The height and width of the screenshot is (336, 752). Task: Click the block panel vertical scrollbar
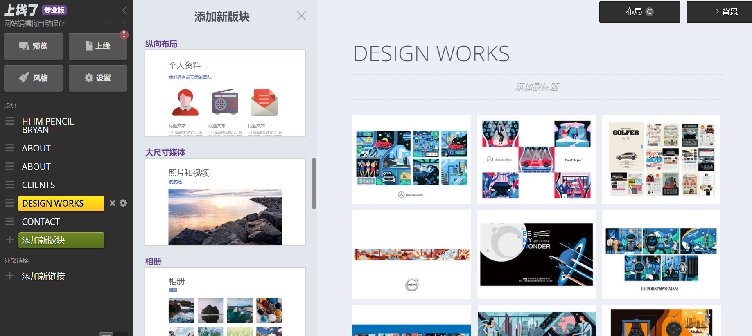click(x=314, y=184)
